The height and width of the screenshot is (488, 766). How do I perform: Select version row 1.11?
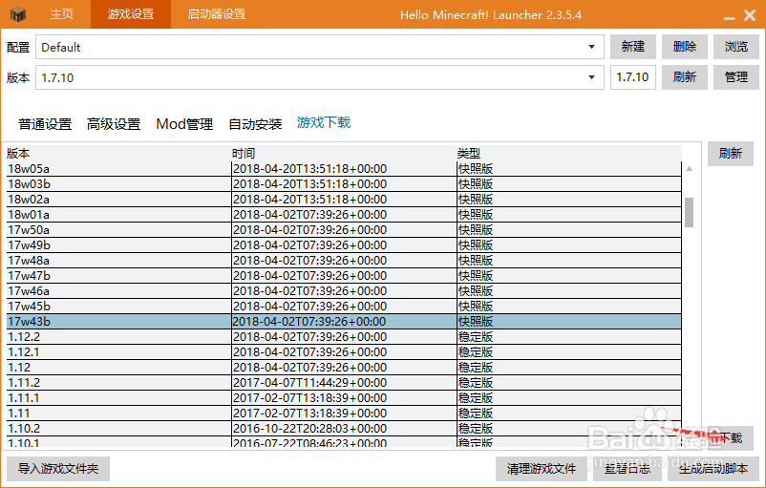(x=344, y=414)
